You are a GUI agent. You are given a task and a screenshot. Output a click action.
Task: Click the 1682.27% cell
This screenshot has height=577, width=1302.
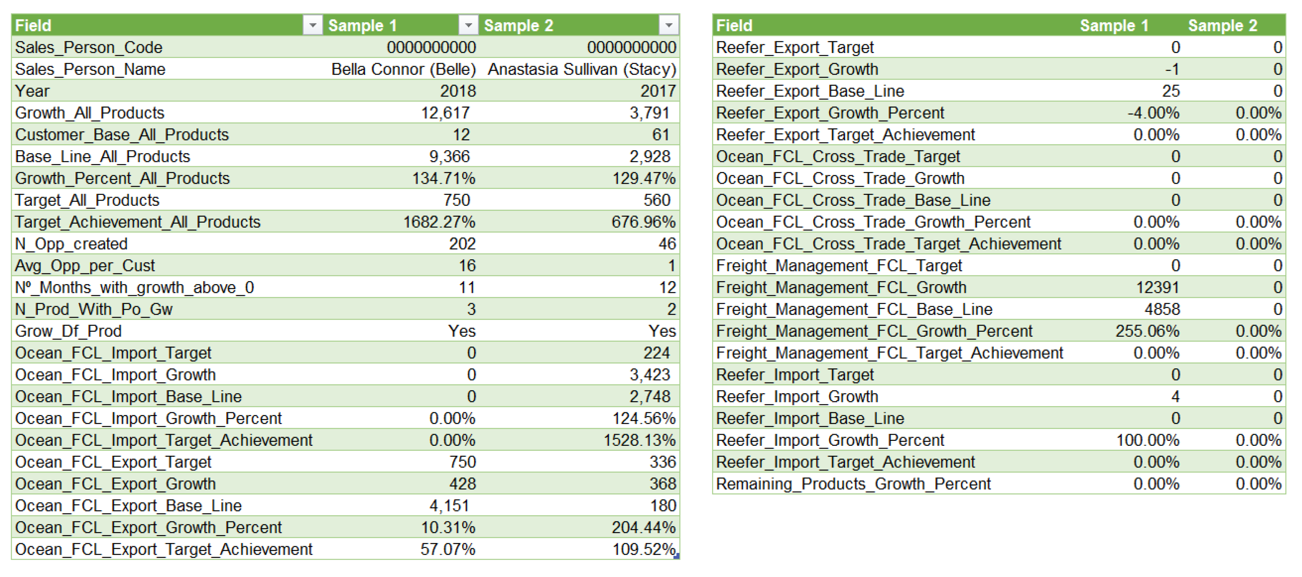click(439, 222)
